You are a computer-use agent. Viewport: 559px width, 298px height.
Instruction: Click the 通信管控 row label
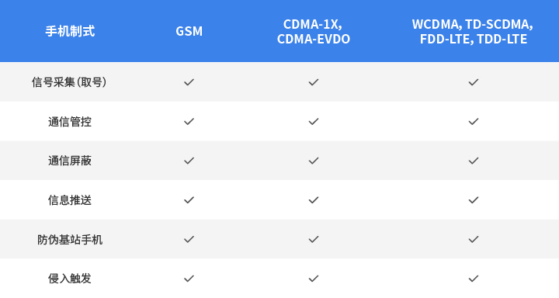[70, 122]
